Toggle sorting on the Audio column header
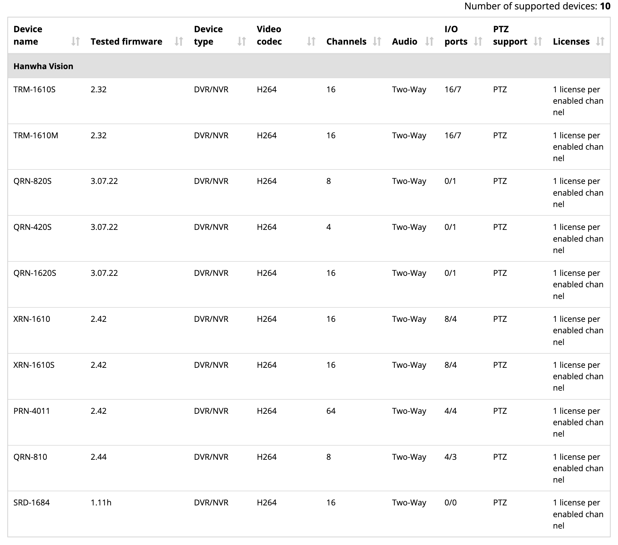Image resolution: width=618 pixels, height=545 pixels. (x=405, y=41)
